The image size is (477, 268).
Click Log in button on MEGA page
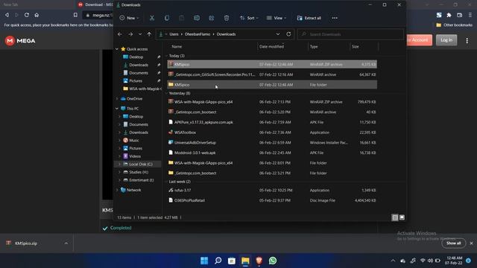tap(446, 39)
